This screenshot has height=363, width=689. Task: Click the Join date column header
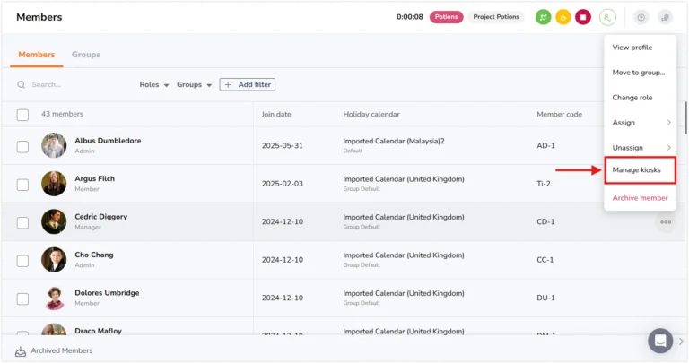[276, 114]
